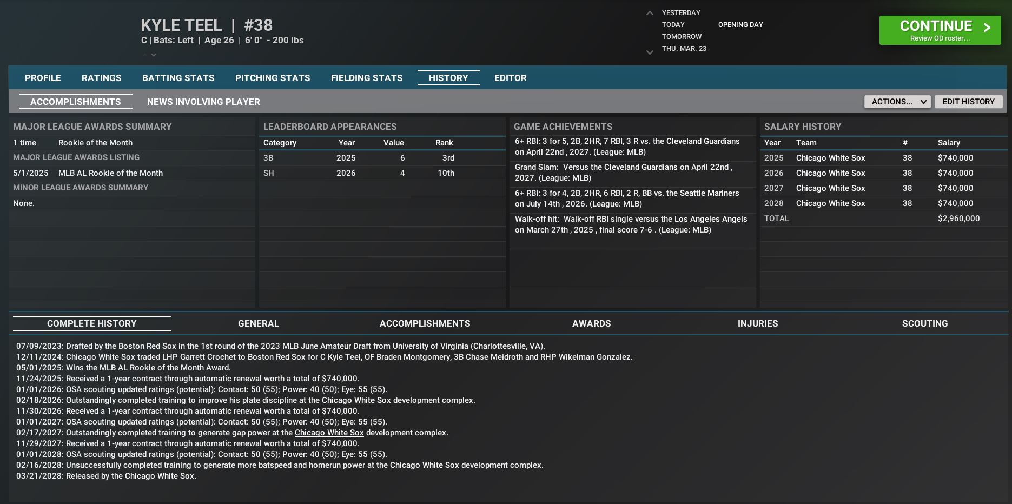Click the calendar scroll-down arrow beside Thu. Mar. 23
Image resolution: width=1012 pixels, height=504 pixels.
pyautogui.click(x=650, y=52)
